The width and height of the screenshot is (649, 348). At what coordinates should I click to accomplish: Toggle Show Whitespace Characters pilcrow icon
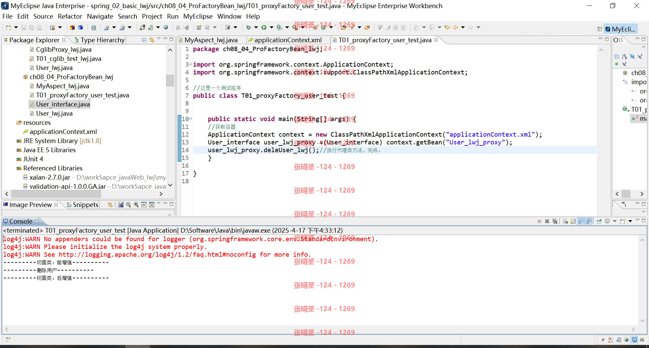403,27
